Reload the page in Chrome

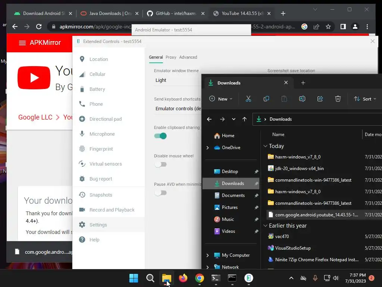coord(39,27)
